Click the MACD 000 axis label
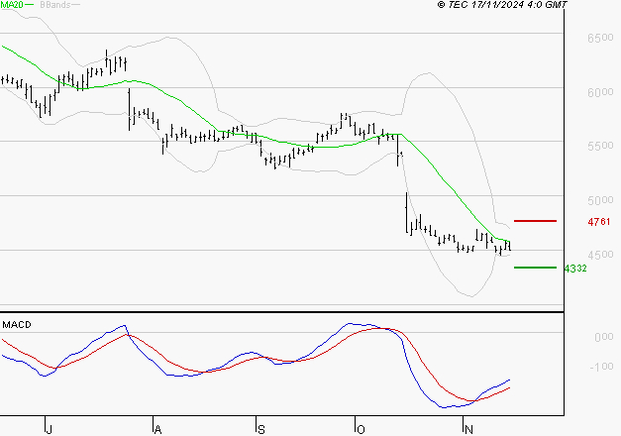The image size is (621, 436). click(x=604, y=337)
